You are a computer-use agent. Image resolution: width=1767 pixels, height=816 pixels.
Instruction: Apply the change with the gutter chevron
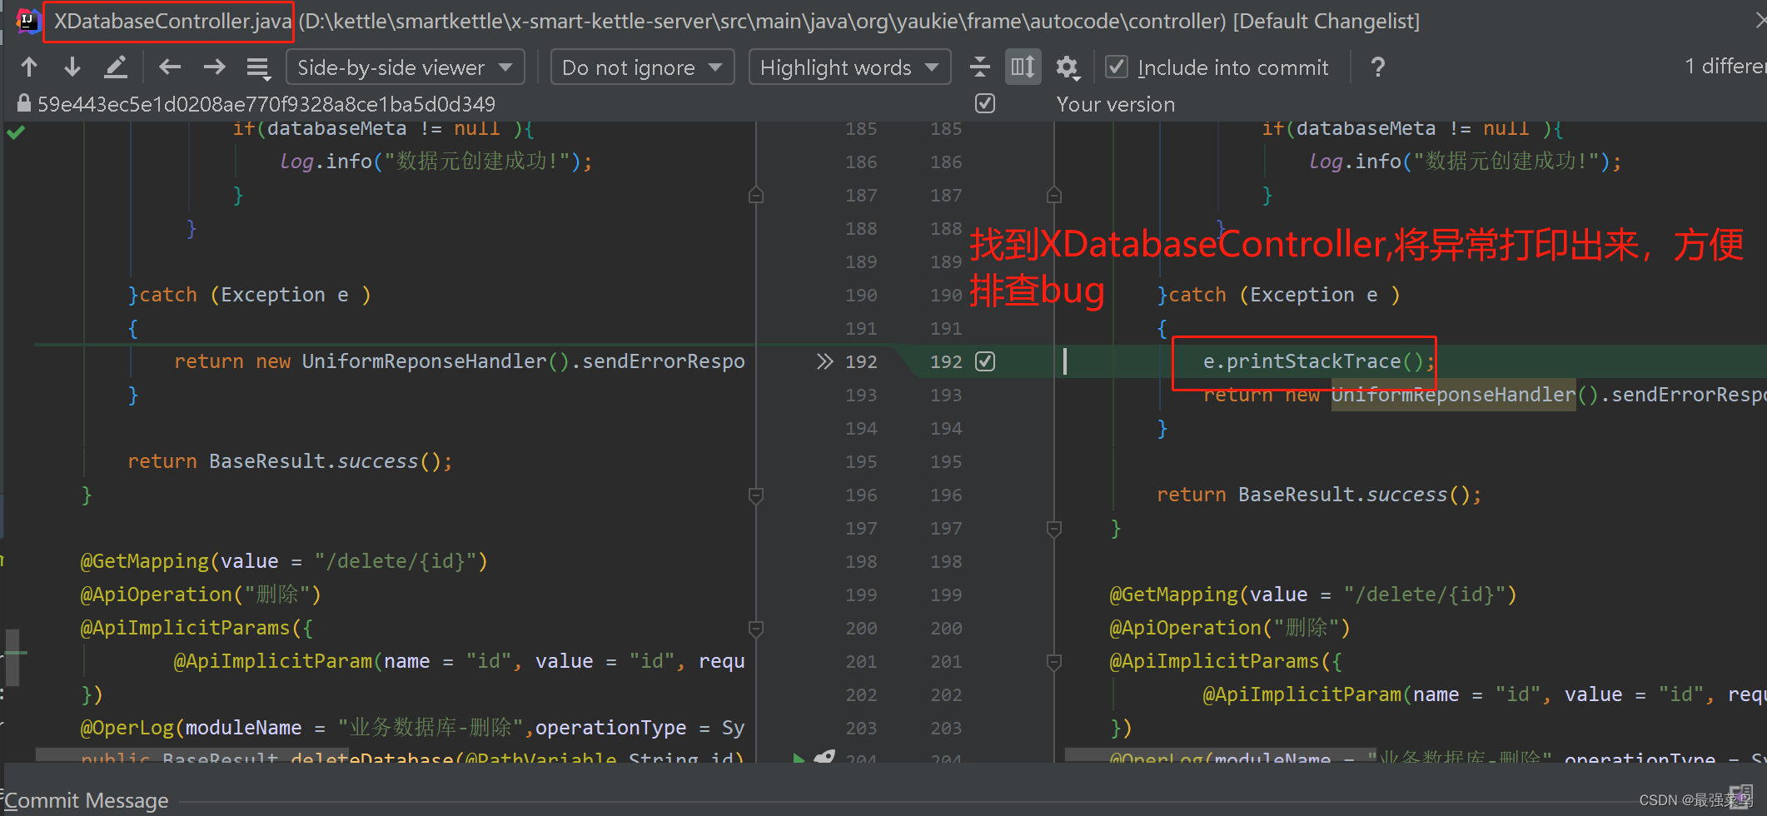[824, 361]
